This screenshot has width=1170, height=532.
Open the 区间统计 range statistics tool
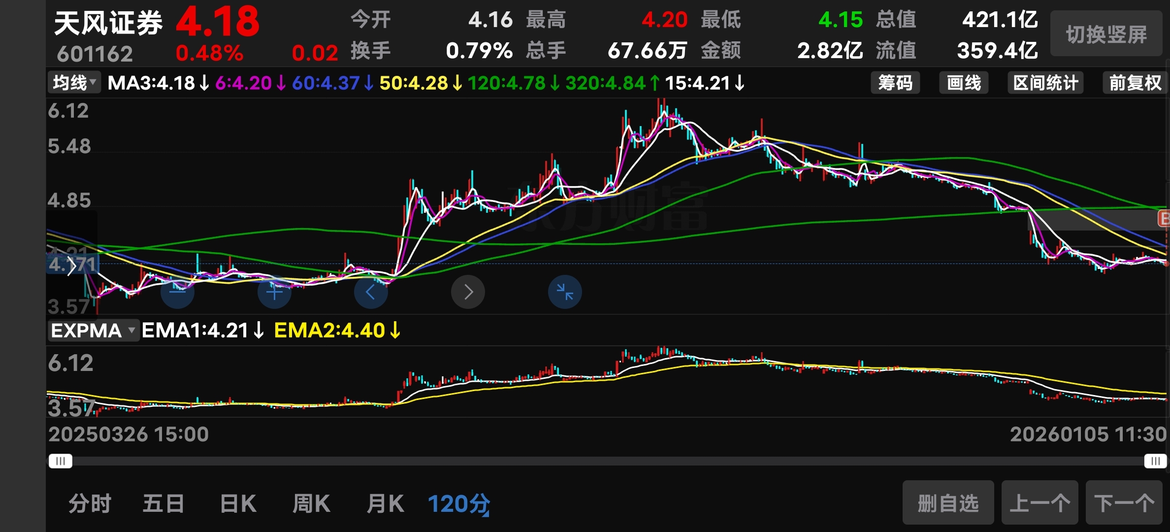click(x=1045, y=83)
